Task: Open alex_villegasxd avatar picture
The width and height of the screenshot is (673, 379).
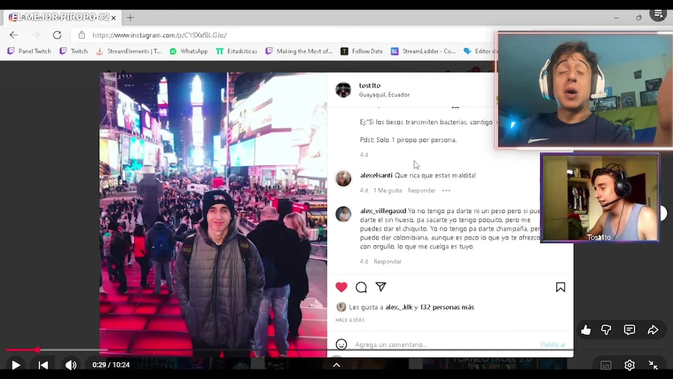Action: 343,214
